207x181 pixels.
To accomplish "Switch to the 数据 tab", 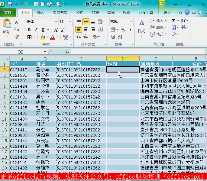I will [95, 13].
